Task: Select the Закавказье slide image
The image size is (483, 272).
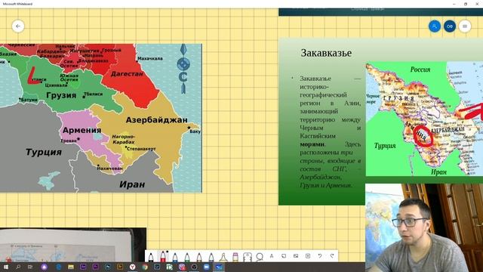Action: pyautogui.click(x=380, y=121)
